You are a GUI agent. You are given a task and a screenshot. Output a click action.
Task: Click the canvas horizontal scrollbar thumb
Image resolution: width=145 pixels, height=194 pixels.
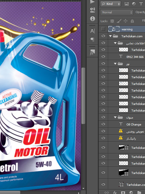tap(10, 193)
